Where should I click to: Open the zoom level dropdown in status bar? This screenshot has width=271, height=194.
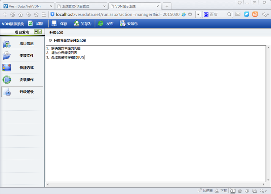click(263, 191)
